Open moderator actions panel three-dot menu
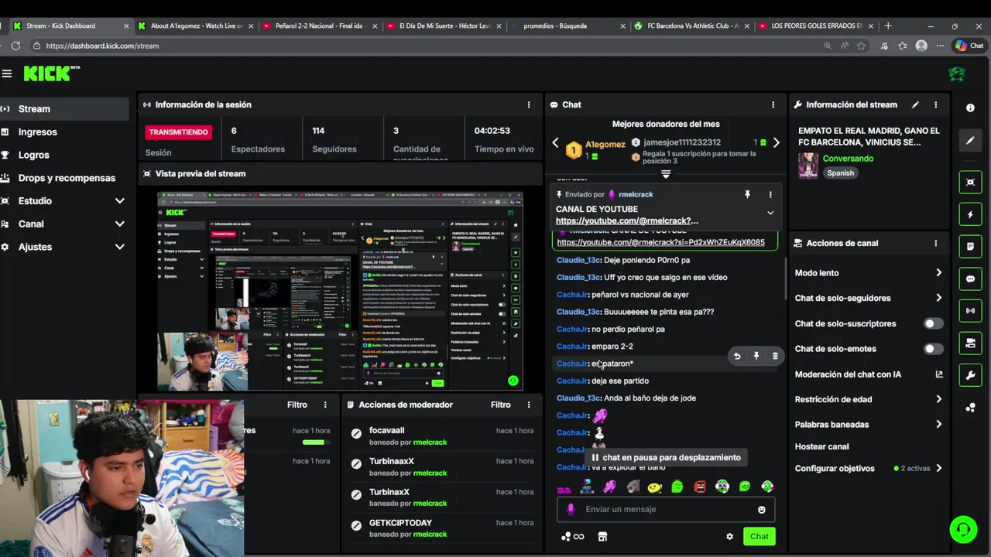The image size is (991, 557). (529, 405)
